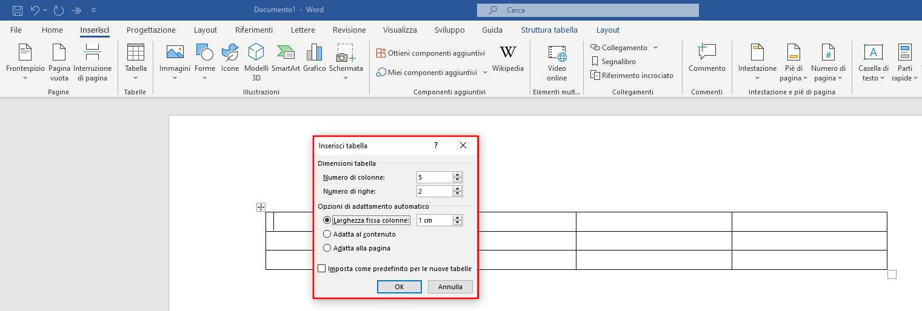This screenshot has height=311, width=922.
Task: Insert a Pagina vuota blank page
Action: click(59, 63)
